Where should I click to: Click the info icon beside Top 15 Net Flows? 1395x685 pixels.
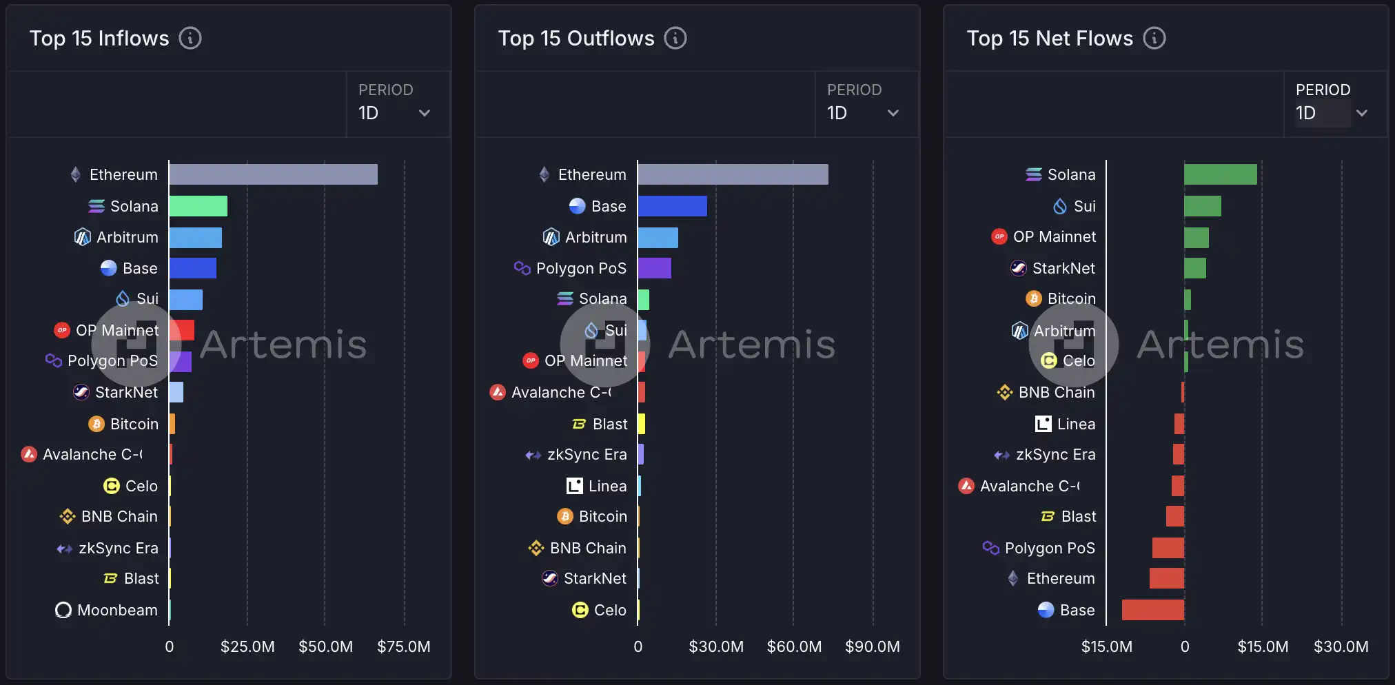(x=1154, y=38)
